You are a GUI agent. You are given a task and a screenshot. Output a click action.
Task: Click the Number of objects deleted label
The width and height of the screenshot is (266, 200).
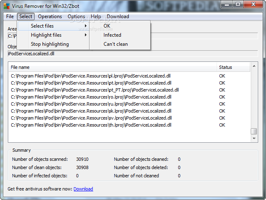[141, 167]
